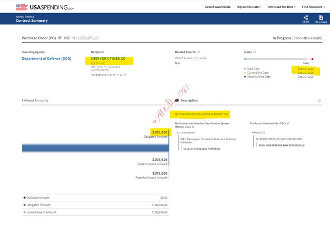Click the speech bubble Description icon
330x227 pixels.
tap(177, 100)
